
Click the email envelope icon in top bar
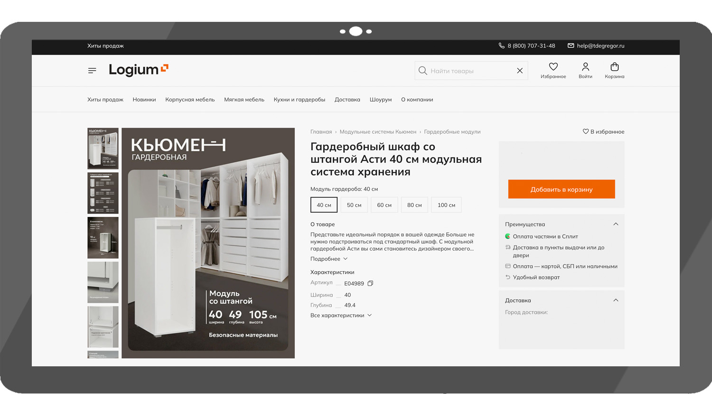[x=571, y=46]
